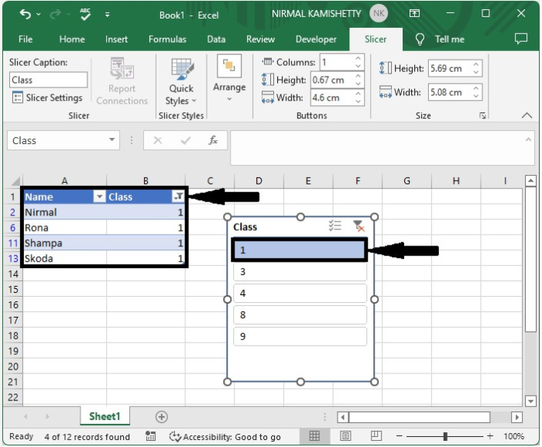Decrease slicer Height 5.69 cm
This screenshot has width=542, height=447.
tap(476, 72)
